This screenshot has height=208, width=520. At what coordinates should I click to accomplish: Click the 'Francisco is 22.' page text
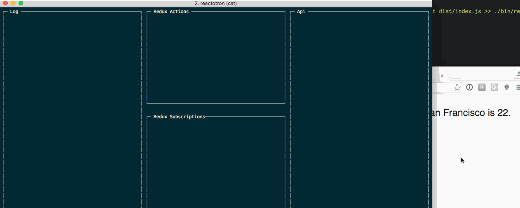point(477,113)
